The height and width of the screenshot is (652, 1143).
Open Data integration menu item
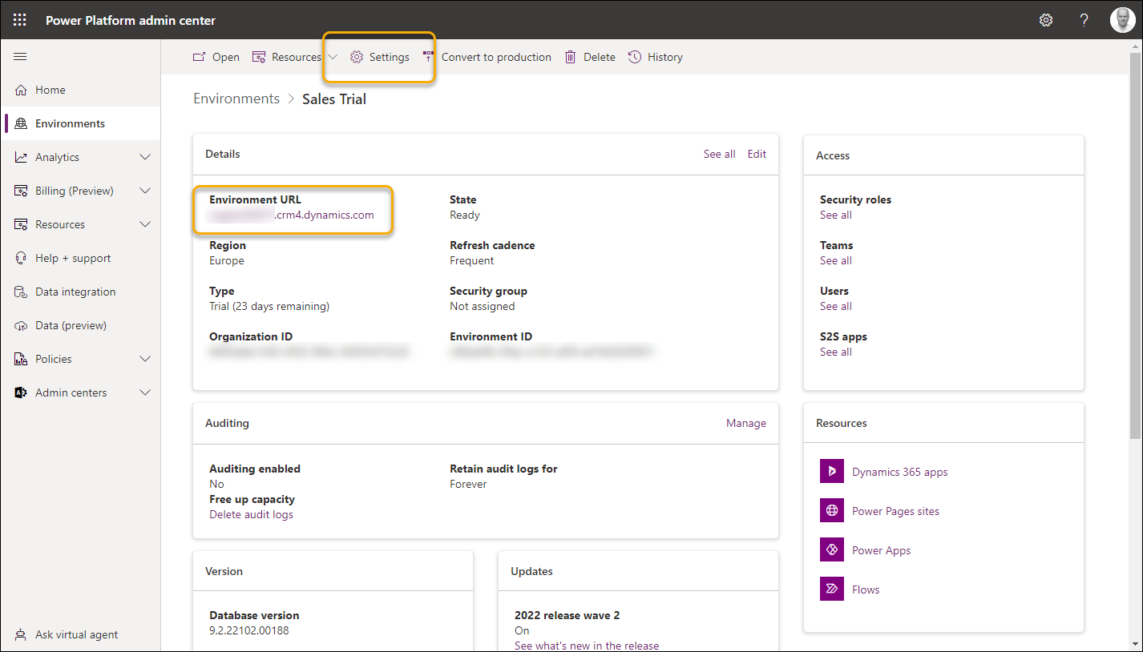click(x=80, y=292)
